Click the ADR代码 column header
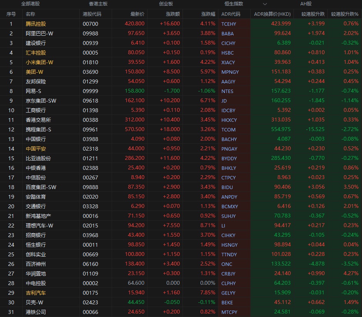This screenshot has height=317, width=362. pyautogui.click(x=231, y=14)
